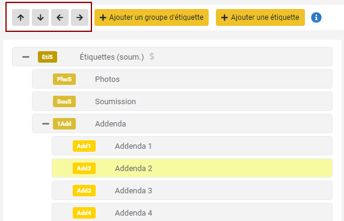
Task: Click Ajouter une étiquette button
Action: coord(260,17)
